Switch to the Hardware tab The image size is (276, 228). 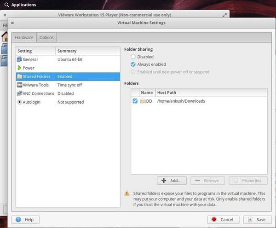click(x=24, y=37)
